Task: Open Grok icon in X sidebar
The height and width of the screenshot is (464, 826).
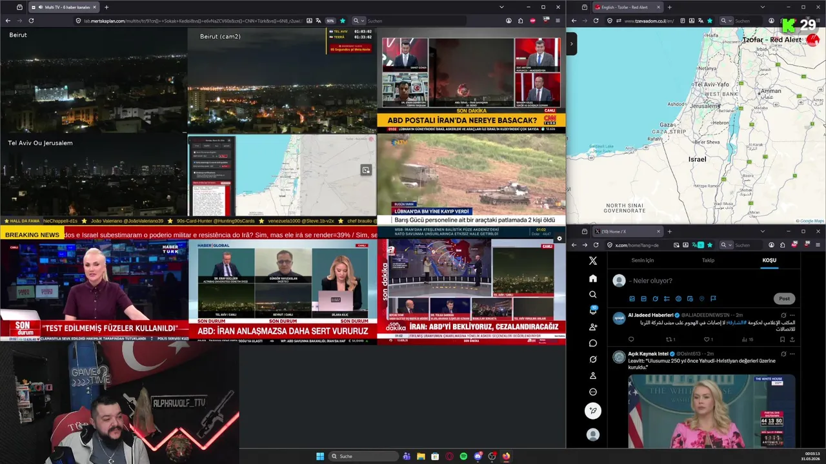Action: [593, 360]
